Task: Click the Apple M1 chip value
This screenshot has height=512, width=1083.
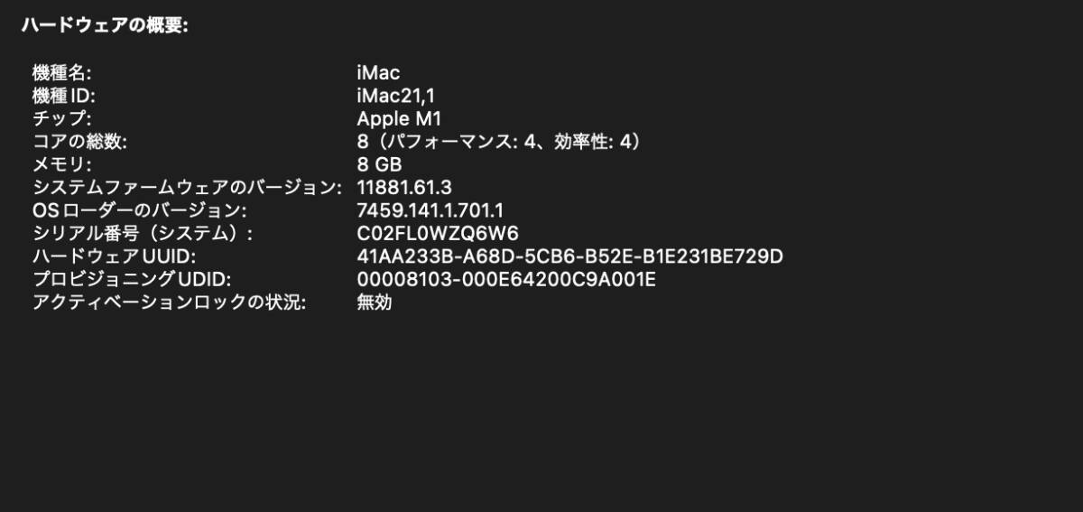Action: pos(399,119)
